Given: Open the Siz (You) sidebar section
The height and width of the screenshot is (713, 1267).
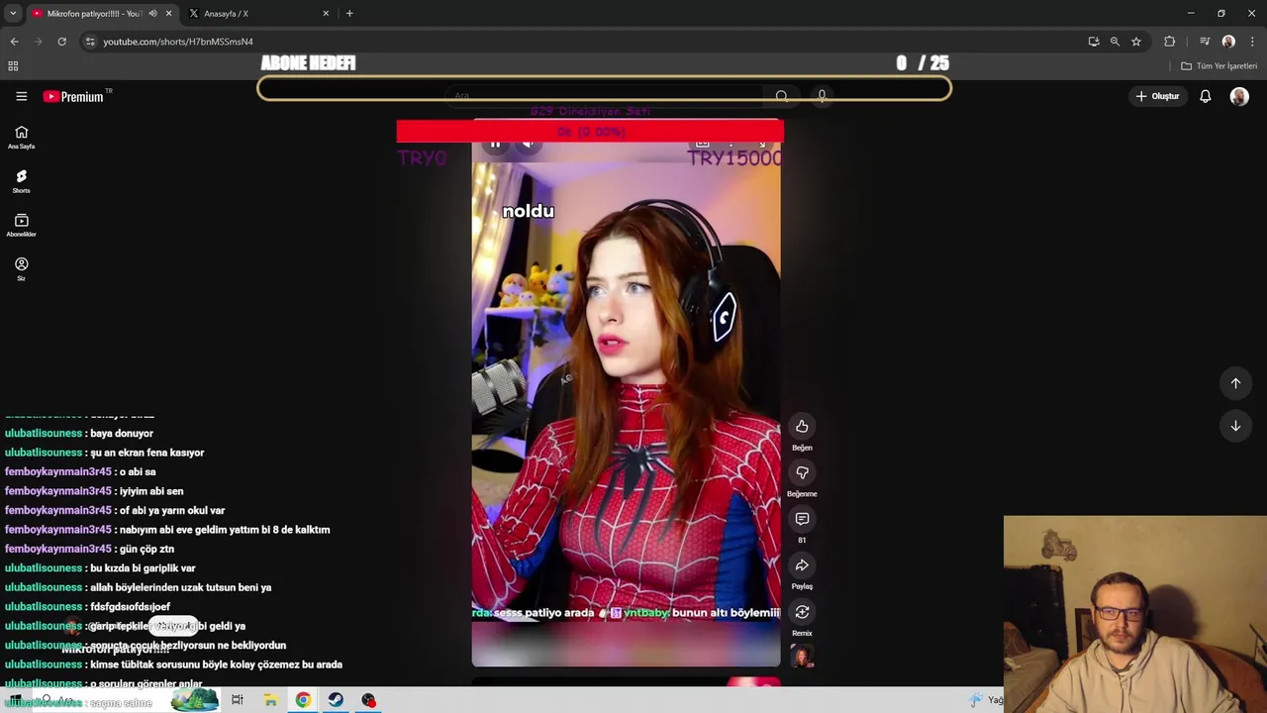Looking at the screenshot, I should pyautogui.click(x=21, y=268).
